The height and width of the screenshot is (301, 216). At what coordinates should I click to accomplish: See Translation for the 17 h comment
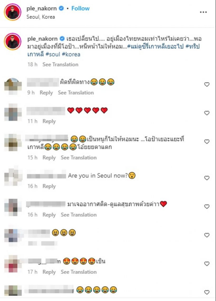[x=79, y=272]
